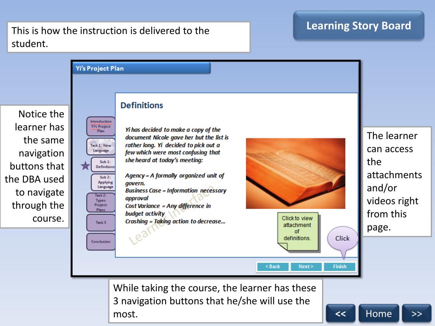435x326 pixels.
Task: Click the purple Click callout bubble
Action: point(342,239)
